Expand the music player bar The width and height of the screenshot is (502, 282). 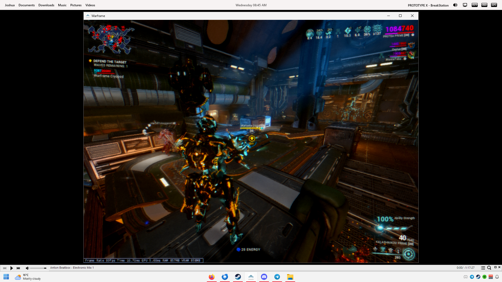point(495,267)
